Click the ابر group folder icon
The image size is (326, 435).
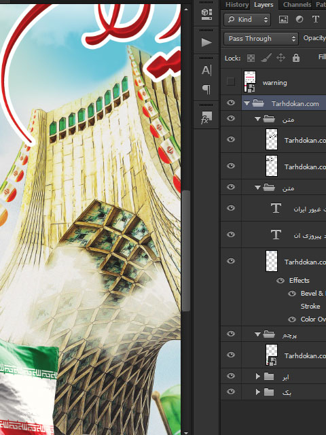[x=269, y=377]
